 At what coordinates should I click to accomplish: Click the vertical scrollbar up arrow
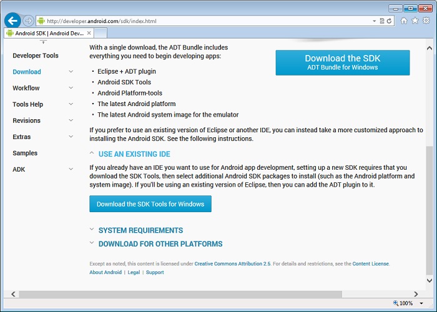coord(430,48)
